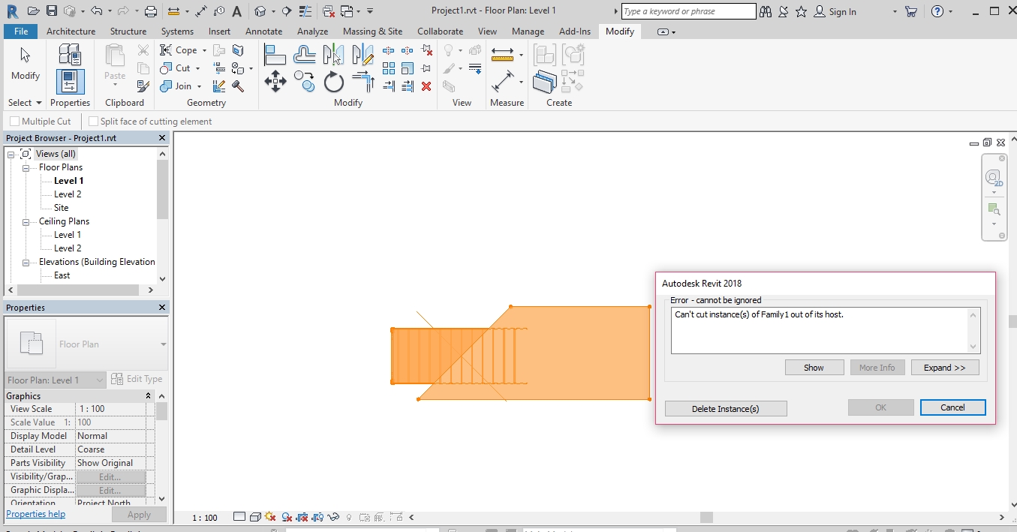Click the red Delete tool icon
Screen dimensions: 1017x532
[x=426, y=86]
